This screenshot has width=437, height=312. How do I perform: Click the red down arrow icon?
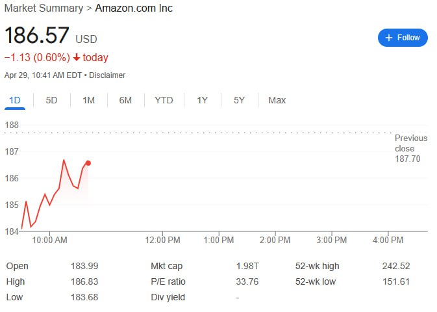[x=76, y=58]
